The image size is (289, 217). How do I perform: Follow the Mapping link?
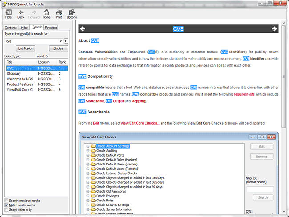[x=138, y=101]
